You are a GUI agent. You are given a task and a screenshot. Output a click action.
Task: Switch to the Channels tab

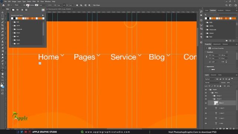click(x=213, y=75)
